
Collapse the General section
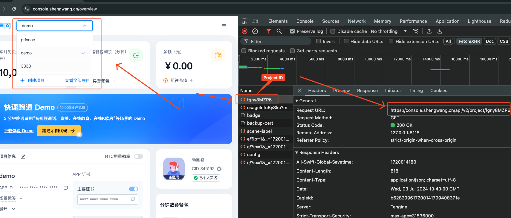297,101
